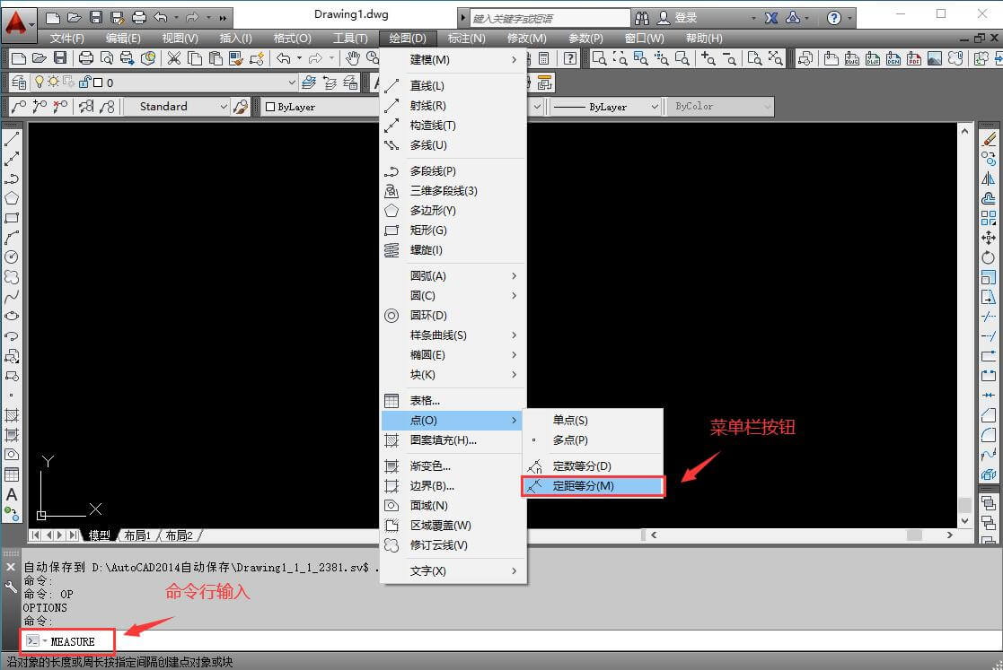Open the ByColor plot style dropdown
This screenshot has height=670, width=1003.
pyautogui.click(x=767, y=107)
